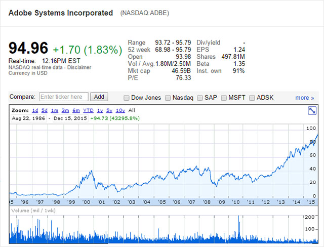Viewport: 324px width, 247px height.
Task: Switch chart to 5y zoom
Action: pos(109,110)
